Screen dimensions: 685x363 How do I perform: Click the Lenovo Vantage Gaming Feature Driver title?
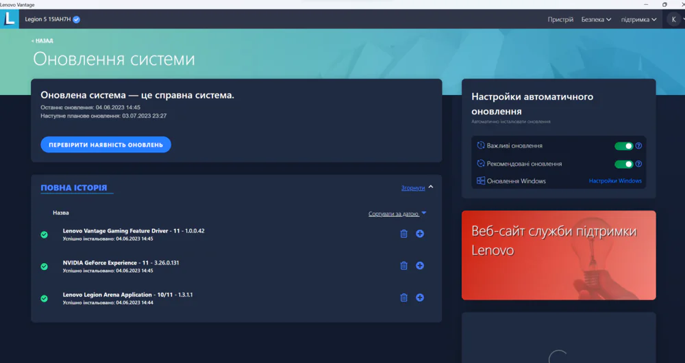pos(134,231)
